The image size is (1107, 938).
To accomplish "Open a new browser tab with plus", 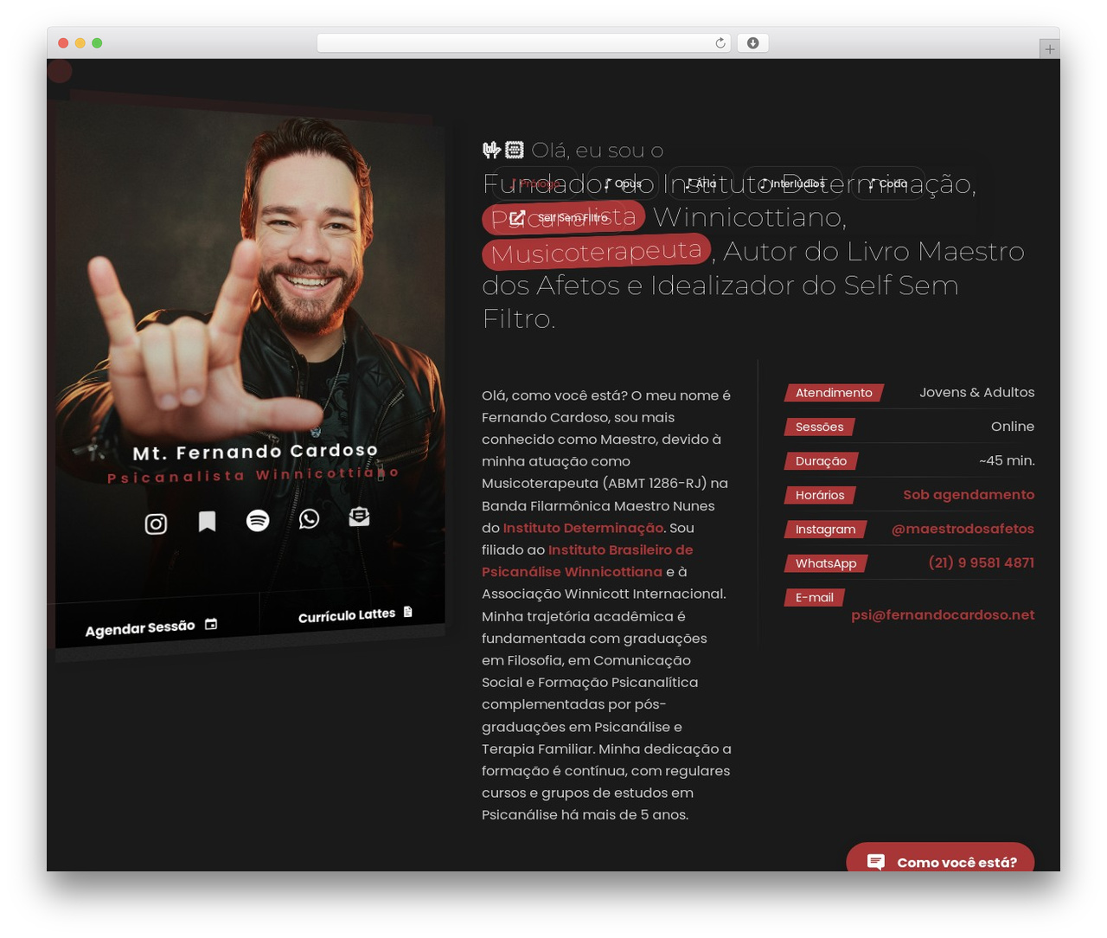I will [1049, 49].
